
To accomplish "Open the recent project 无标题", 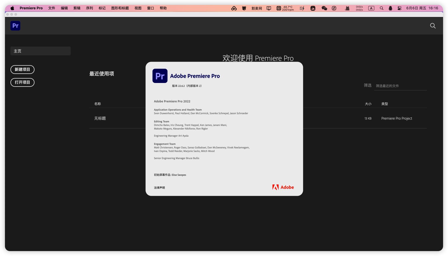I will 100,118.
